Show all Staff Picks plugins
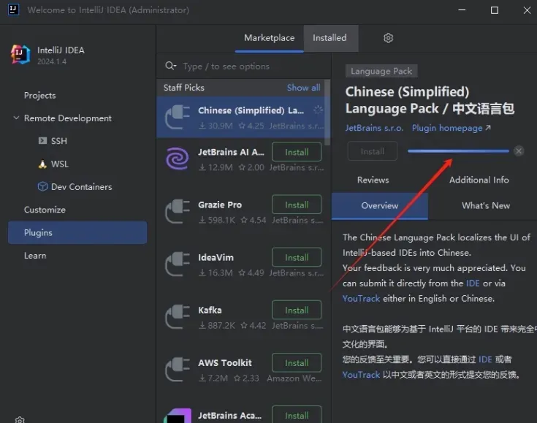The width and height of the screenshot is (537, 423). [303, 88]
